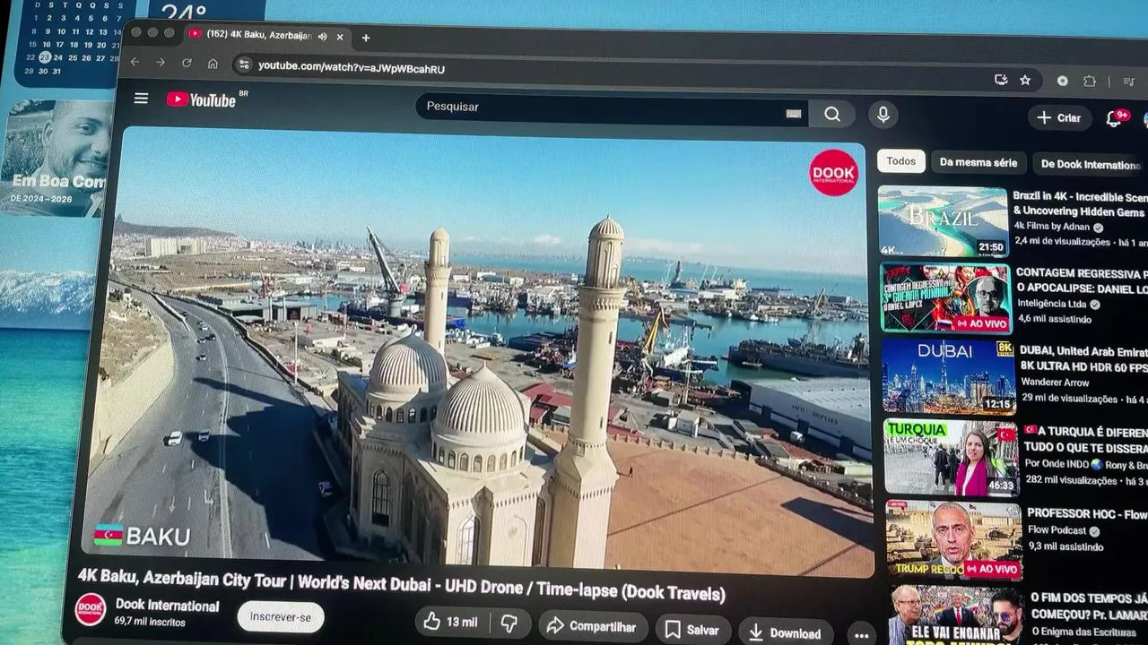The image size is (1148, 645).
Task: Open the Dubai 8K video thumbnail
Action: click(x=949, y=376)
